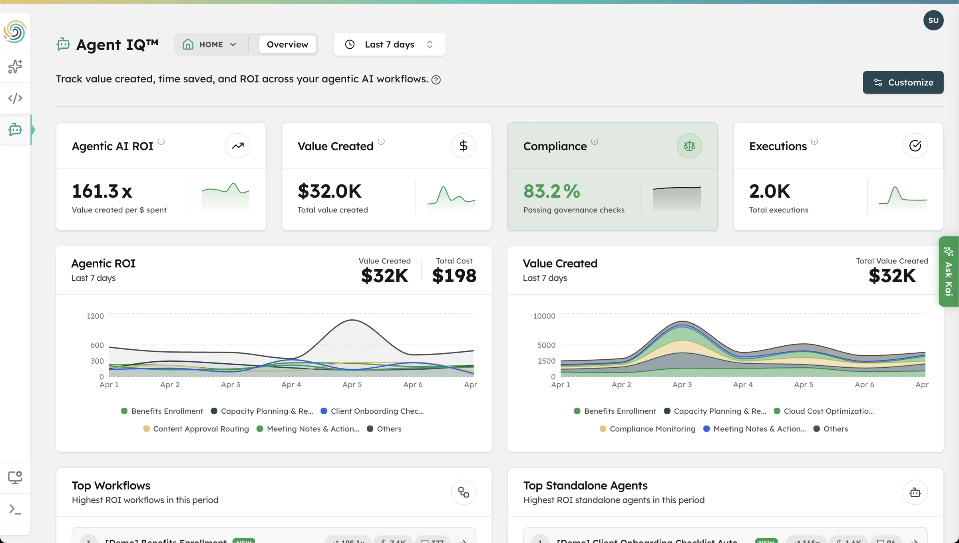Click the scales icon on Compliance card
Image resolution: width=959 pixels, height=543 pixels.
689,145
